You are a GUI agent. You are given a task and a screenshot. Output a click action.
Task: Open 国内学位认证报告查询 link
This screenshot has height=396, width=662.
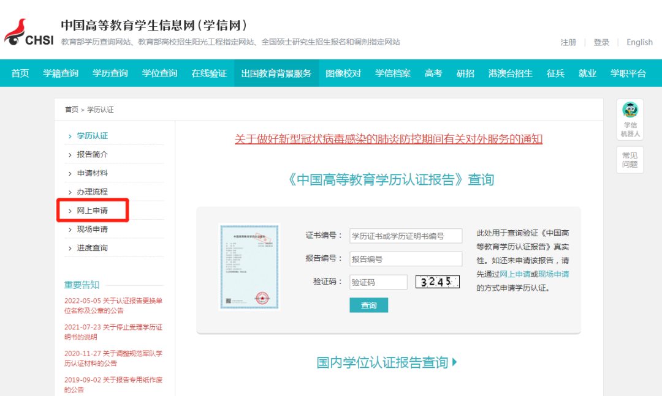[x=382, y=362]
